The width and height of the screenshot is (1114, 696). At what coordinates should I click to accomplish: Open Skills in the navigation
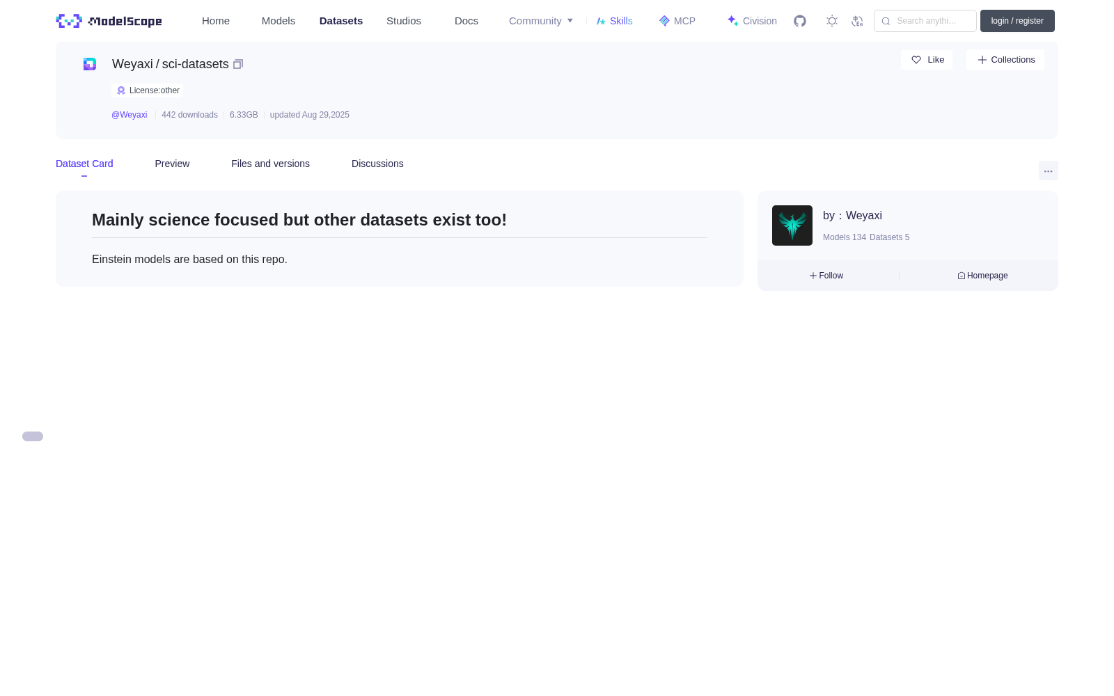[615, 21]
